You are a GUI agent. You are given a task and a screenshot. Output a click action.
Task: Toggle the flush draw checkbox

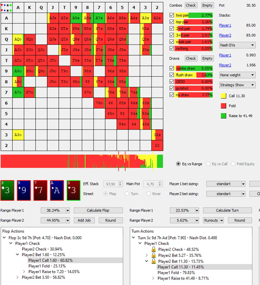172,75
